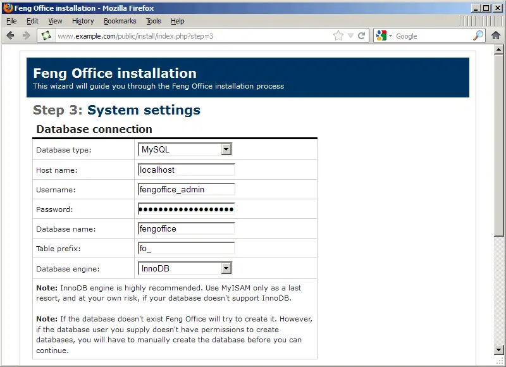Screen dimensions: 506x367
Task: Open the Bookmarks menu
Action: point(120,21)
